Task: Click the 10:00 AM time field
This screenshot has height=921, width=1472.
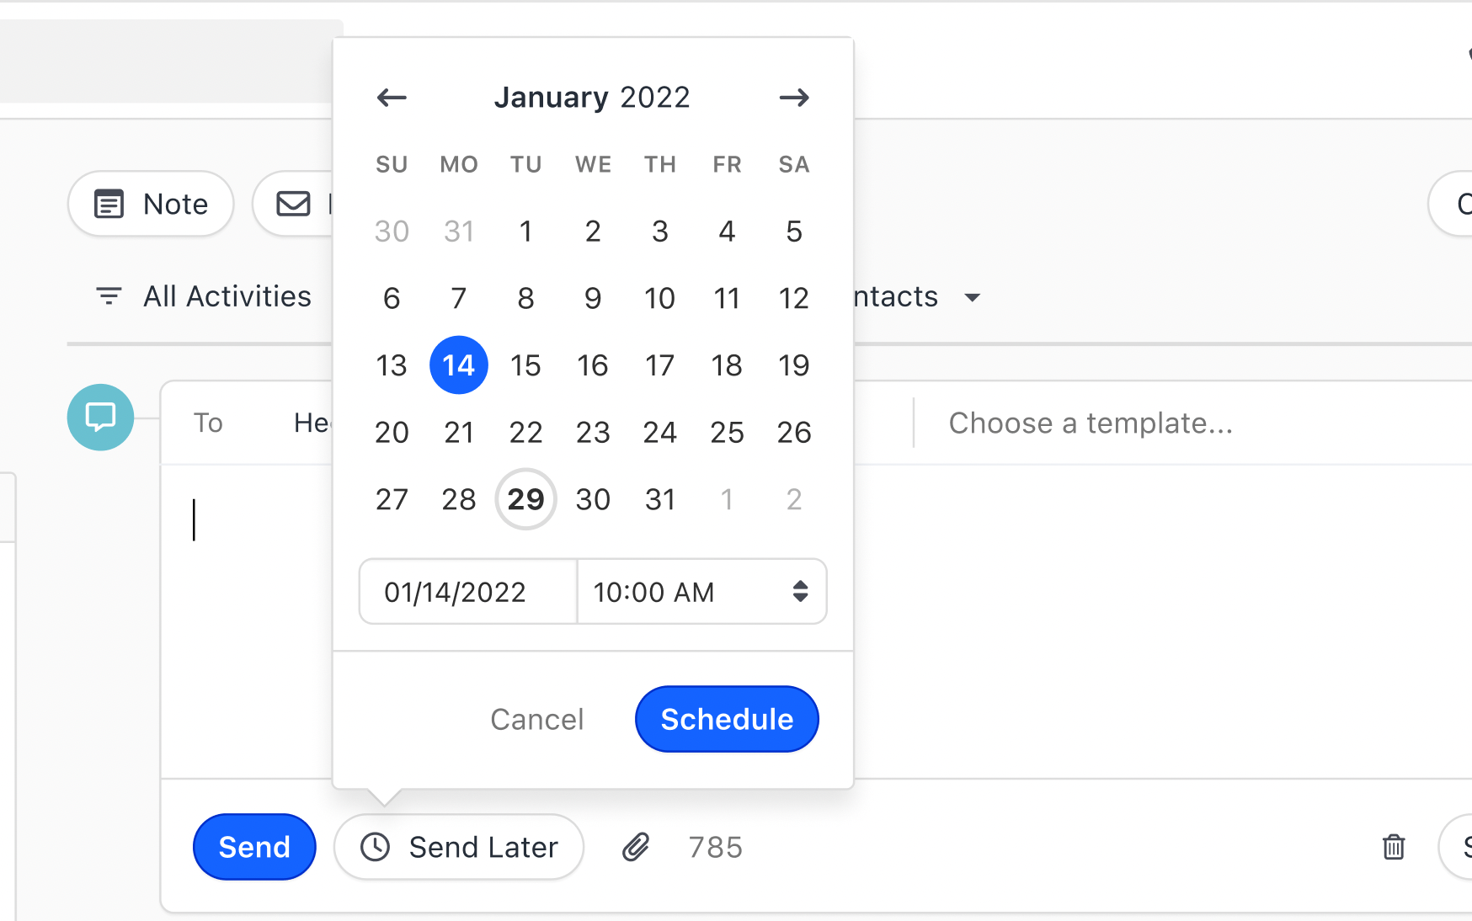Action: click(665, 592)
